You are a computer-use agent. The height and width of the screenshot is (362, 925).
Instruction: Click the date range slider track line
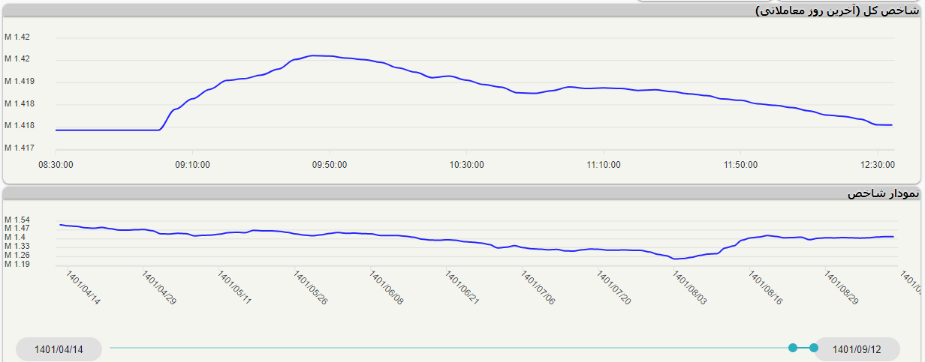pyautogui.click(x=450, y=348)
